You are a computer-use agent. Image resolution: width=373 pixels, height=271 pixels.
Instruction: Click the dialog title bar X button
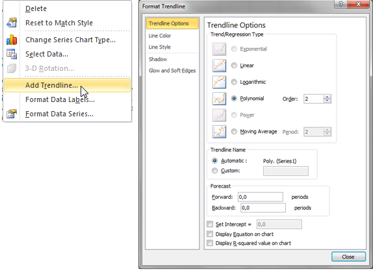pos(358,4)
